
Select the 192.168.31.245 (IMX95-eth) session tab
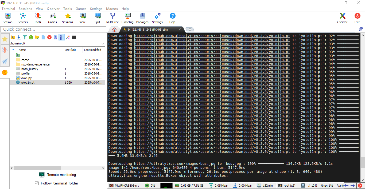point(151,29)
